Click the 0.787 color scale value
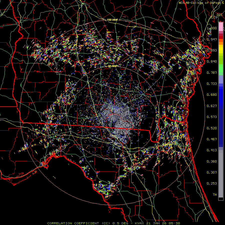Image resolution: width=225 pixels, height=225 pixels. 212,72
